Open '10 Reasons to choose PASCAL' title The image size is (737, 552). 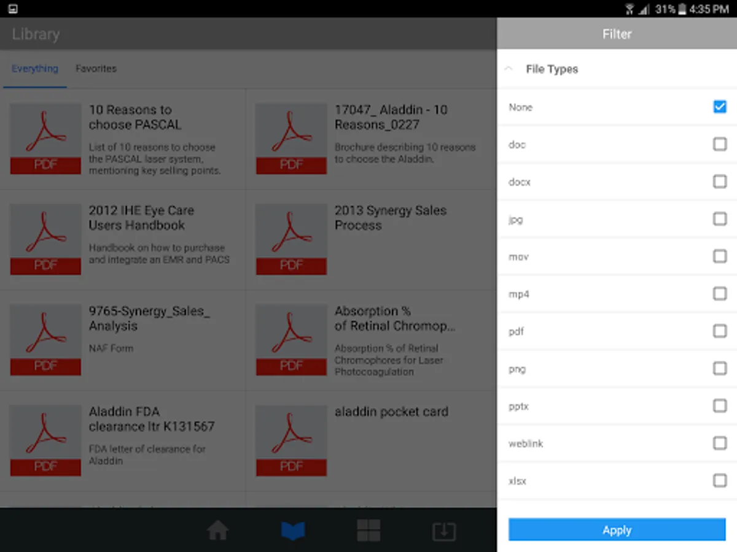point(135,117)
